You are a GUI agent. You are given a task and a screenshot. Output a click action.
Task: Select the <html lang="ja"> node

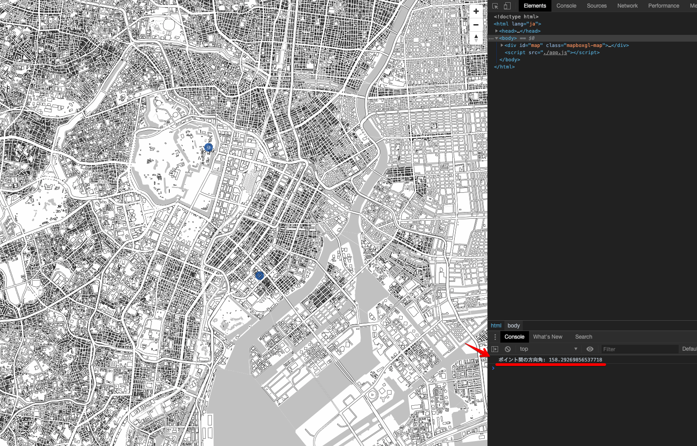pos(517,24)
